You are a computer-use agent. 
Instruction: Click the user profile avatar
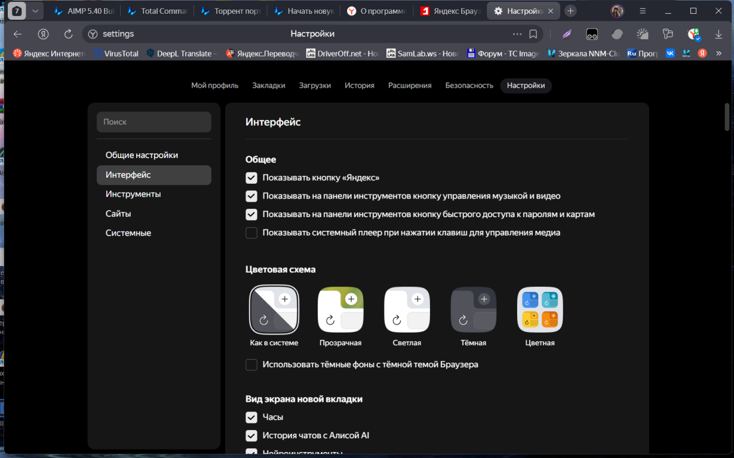click(x=617, y=11)
